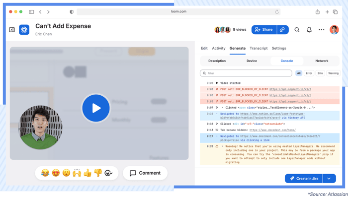
Task: Select the Console sub-tab
Action: pyautogui.click(x=287, y=61)
